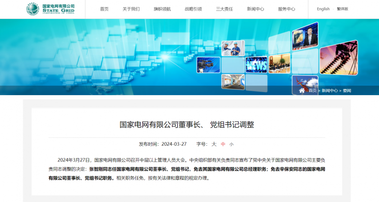Switch to 繁体版 traditional Chinese
The width and height of the screenshot is (379, 202).
tap(342, 9)
